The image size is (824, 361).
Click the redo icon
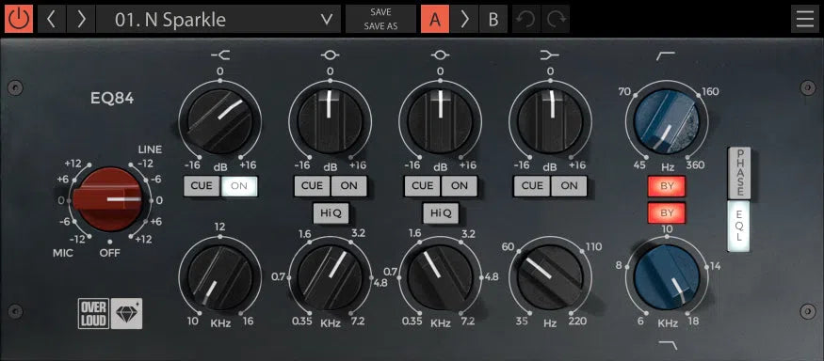[x=555, y=19]
